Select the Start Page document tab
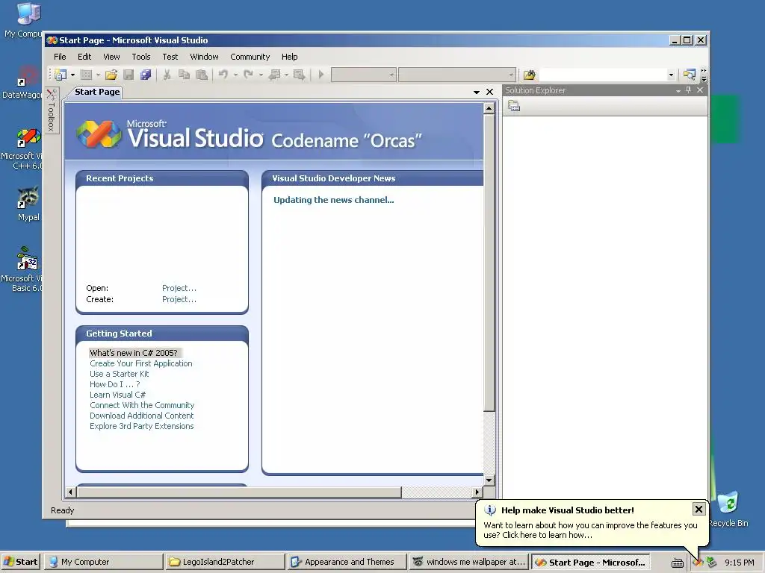This screenshot has width=765, height=573. pos(97,92)
